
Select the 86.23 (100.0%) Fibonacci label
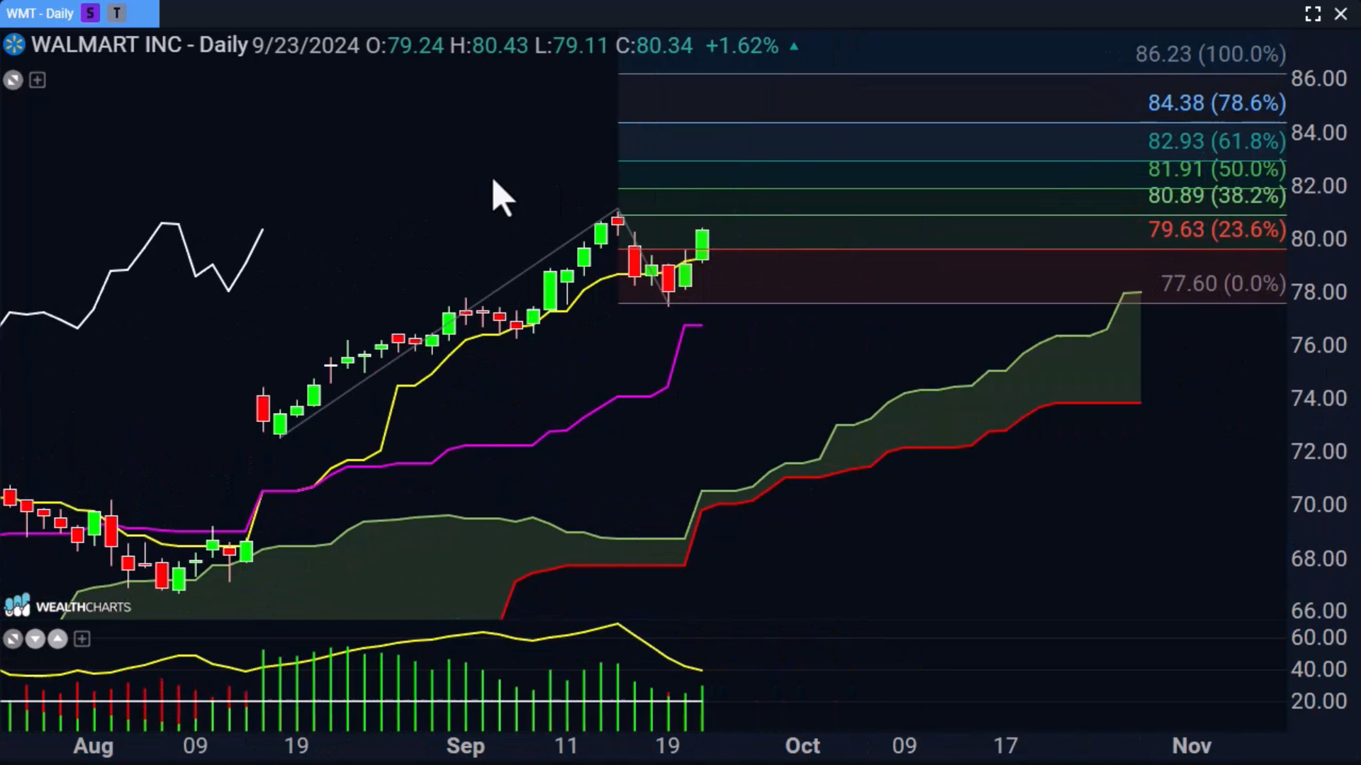click(x=1211, y=54)
